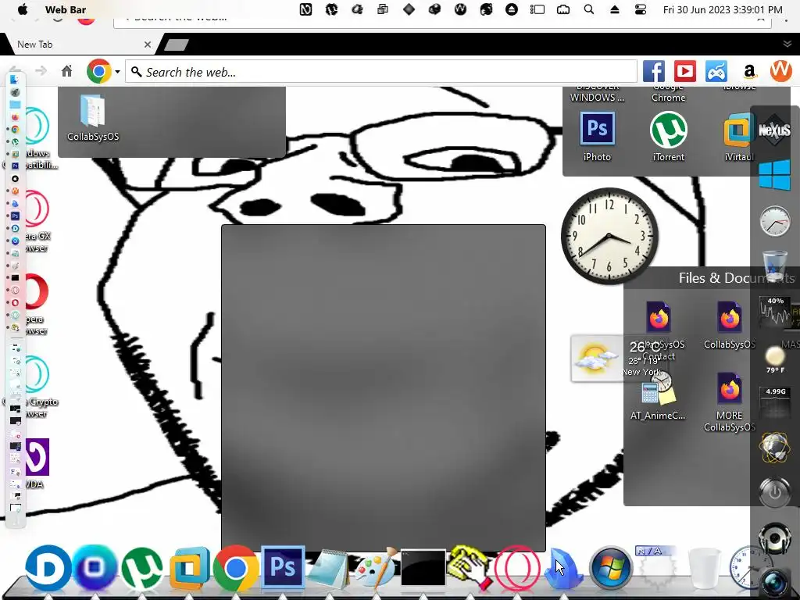This screenshot has height=600, width=800.
Task: Open a new tab with the blank tab button
Action: pos(177,45)
